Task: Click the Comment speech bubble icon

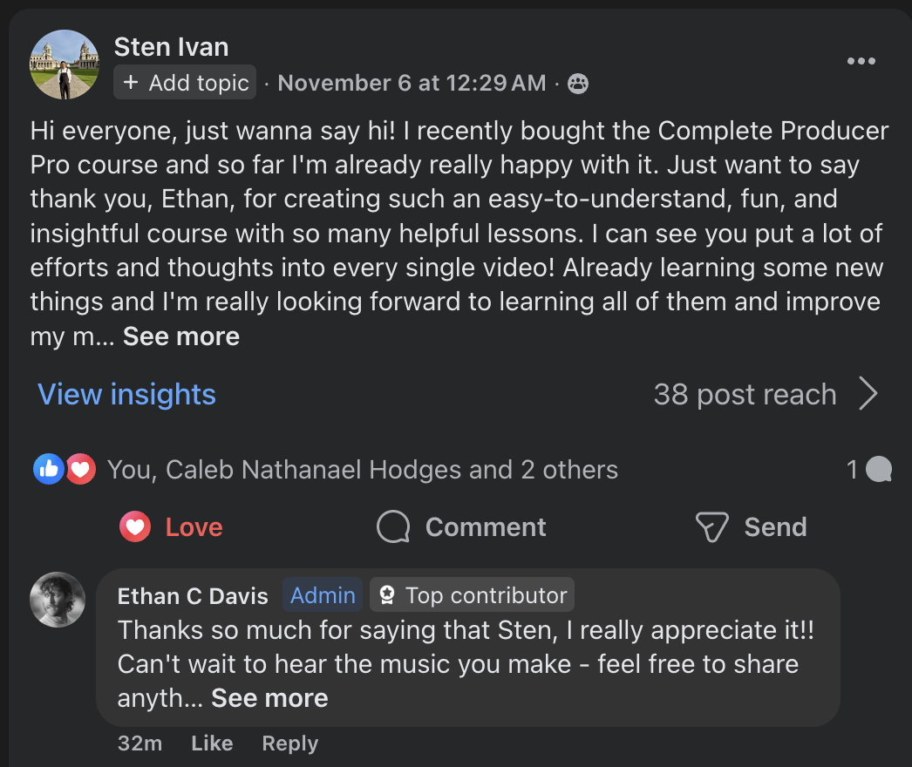Action: [x=393, y=526]
